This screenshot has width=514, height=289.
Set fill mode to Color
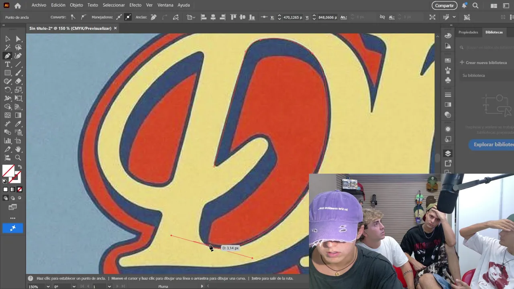coord(5,189)
